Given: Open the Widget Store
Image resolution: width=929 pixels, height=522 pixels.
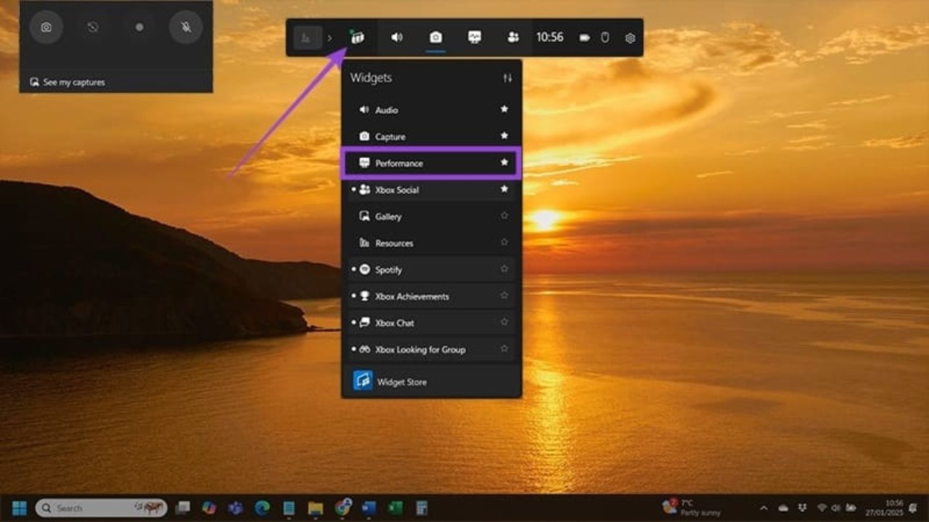Looking at the screenshot, I should coord(404,381).
